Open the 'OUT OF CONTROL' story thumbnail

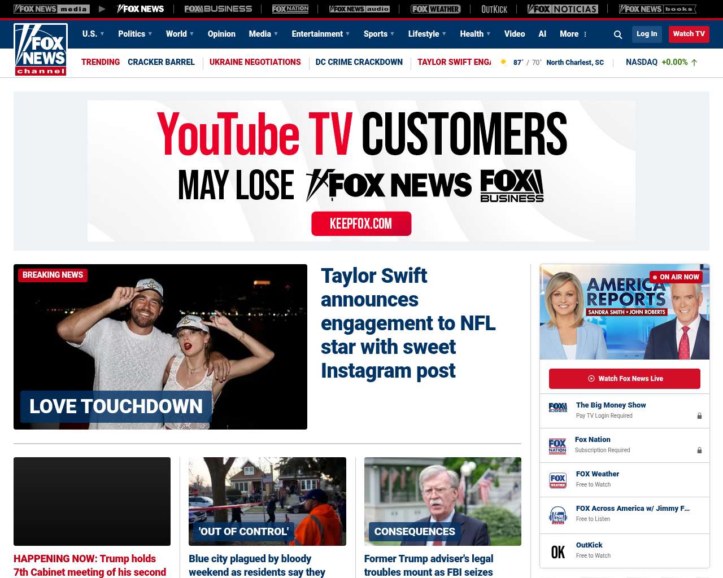click(267, 501)
